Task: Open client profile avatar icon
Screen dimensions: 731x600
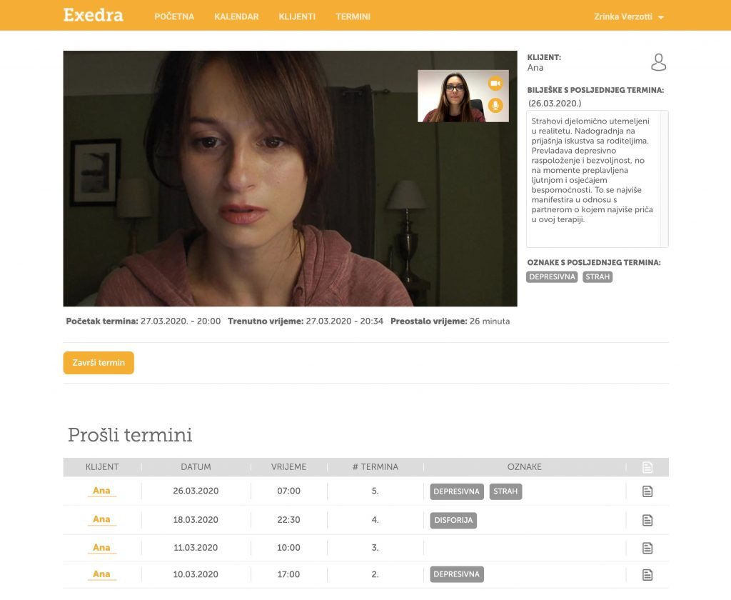Action: (x=658, y=62)
